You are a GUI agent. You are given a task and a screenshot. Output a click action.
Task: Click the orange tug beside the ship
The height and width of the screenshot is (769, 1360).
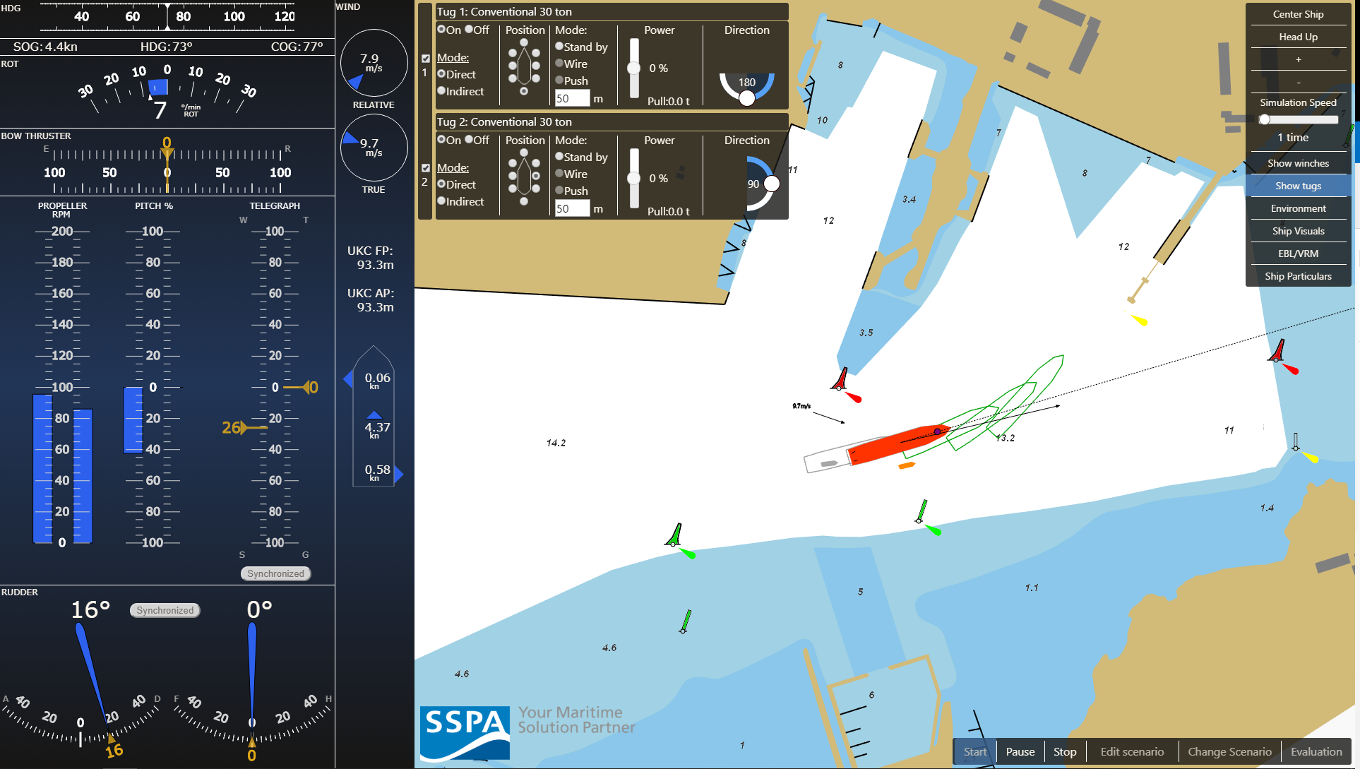pyautogui.click(x=906, y=465)
